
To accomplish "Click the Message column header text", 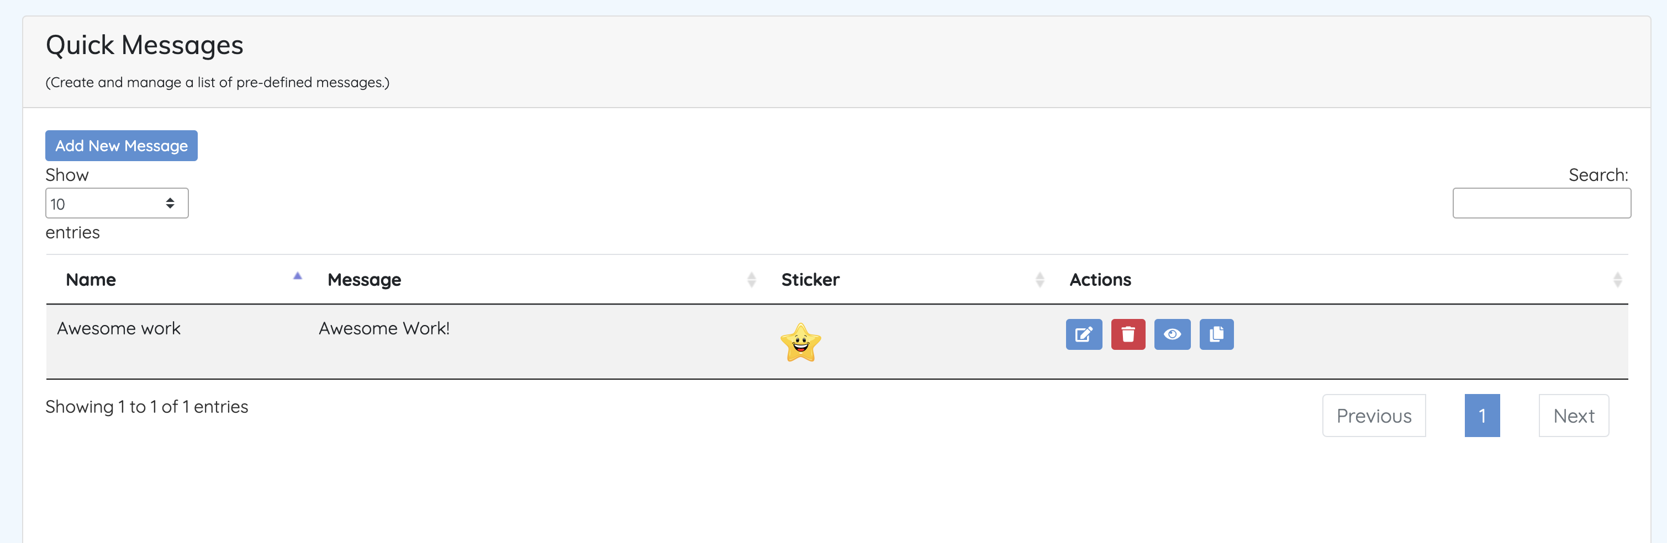I will tap(365, 280).
